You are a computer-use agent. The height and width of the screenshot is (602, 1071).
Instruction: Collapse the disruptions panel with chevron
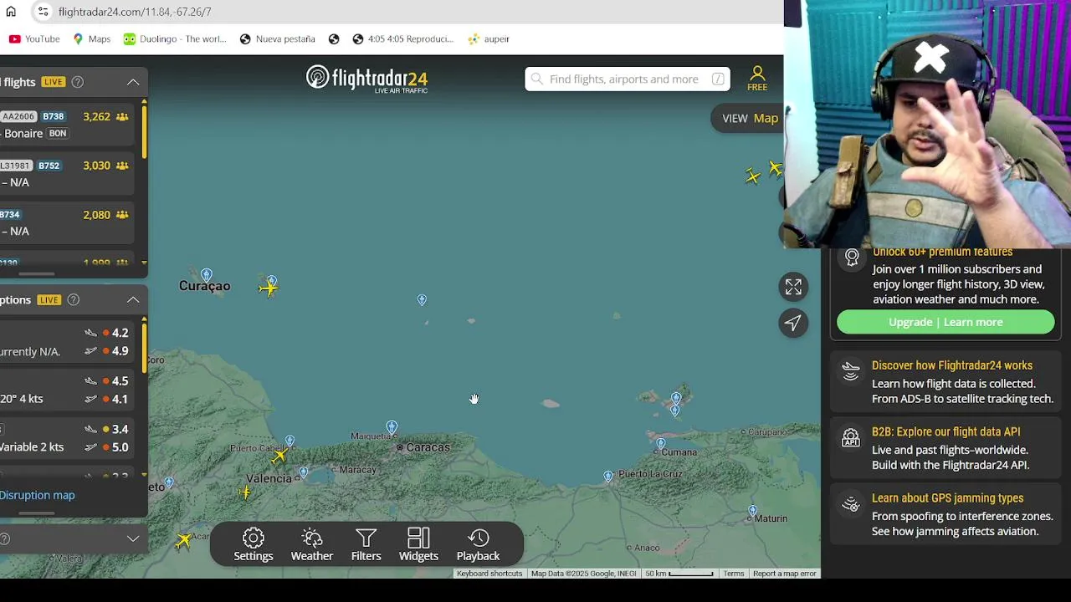point(133,299)
